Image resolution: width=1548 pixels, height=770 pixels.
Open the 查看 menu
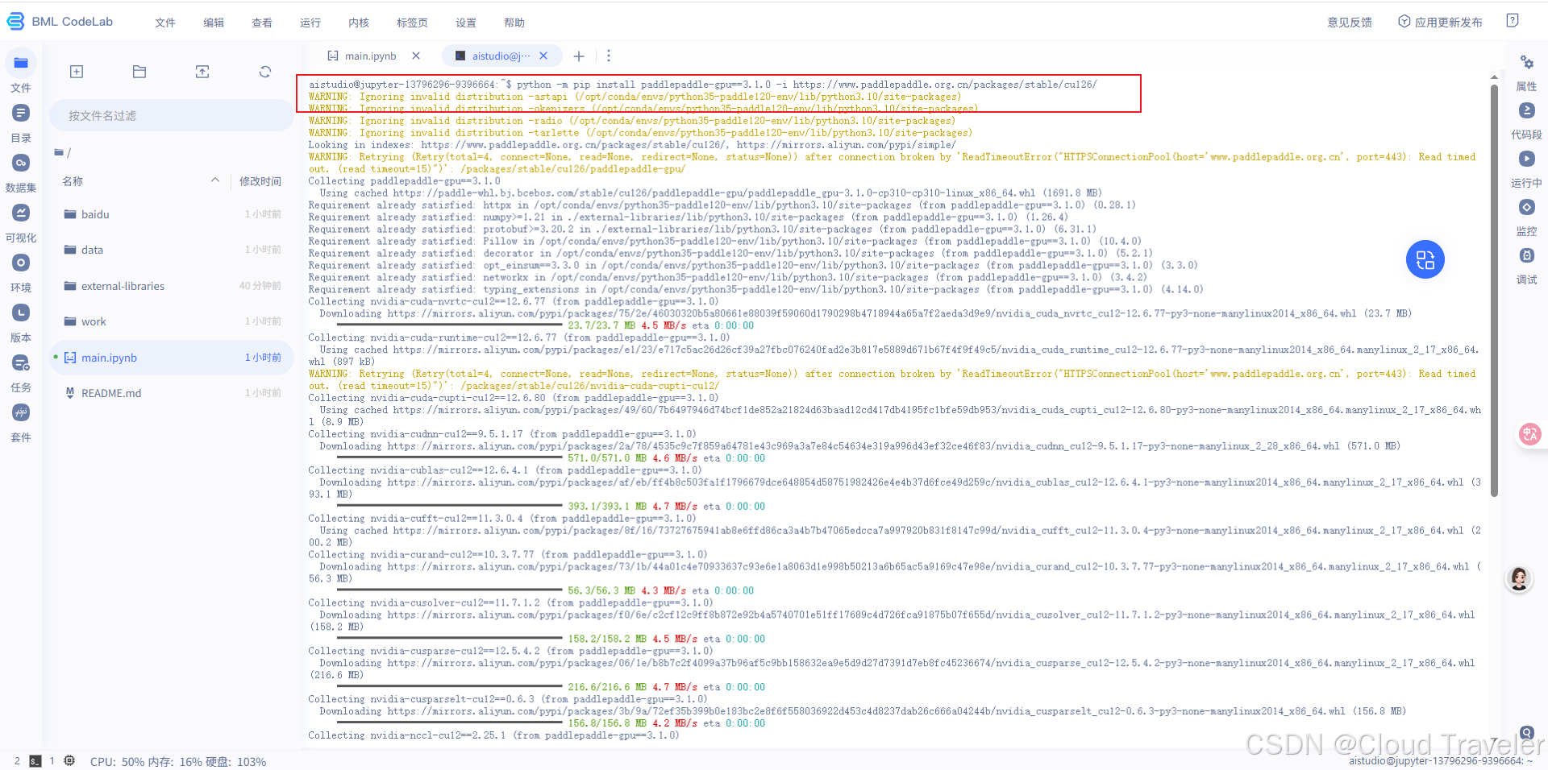262,23
